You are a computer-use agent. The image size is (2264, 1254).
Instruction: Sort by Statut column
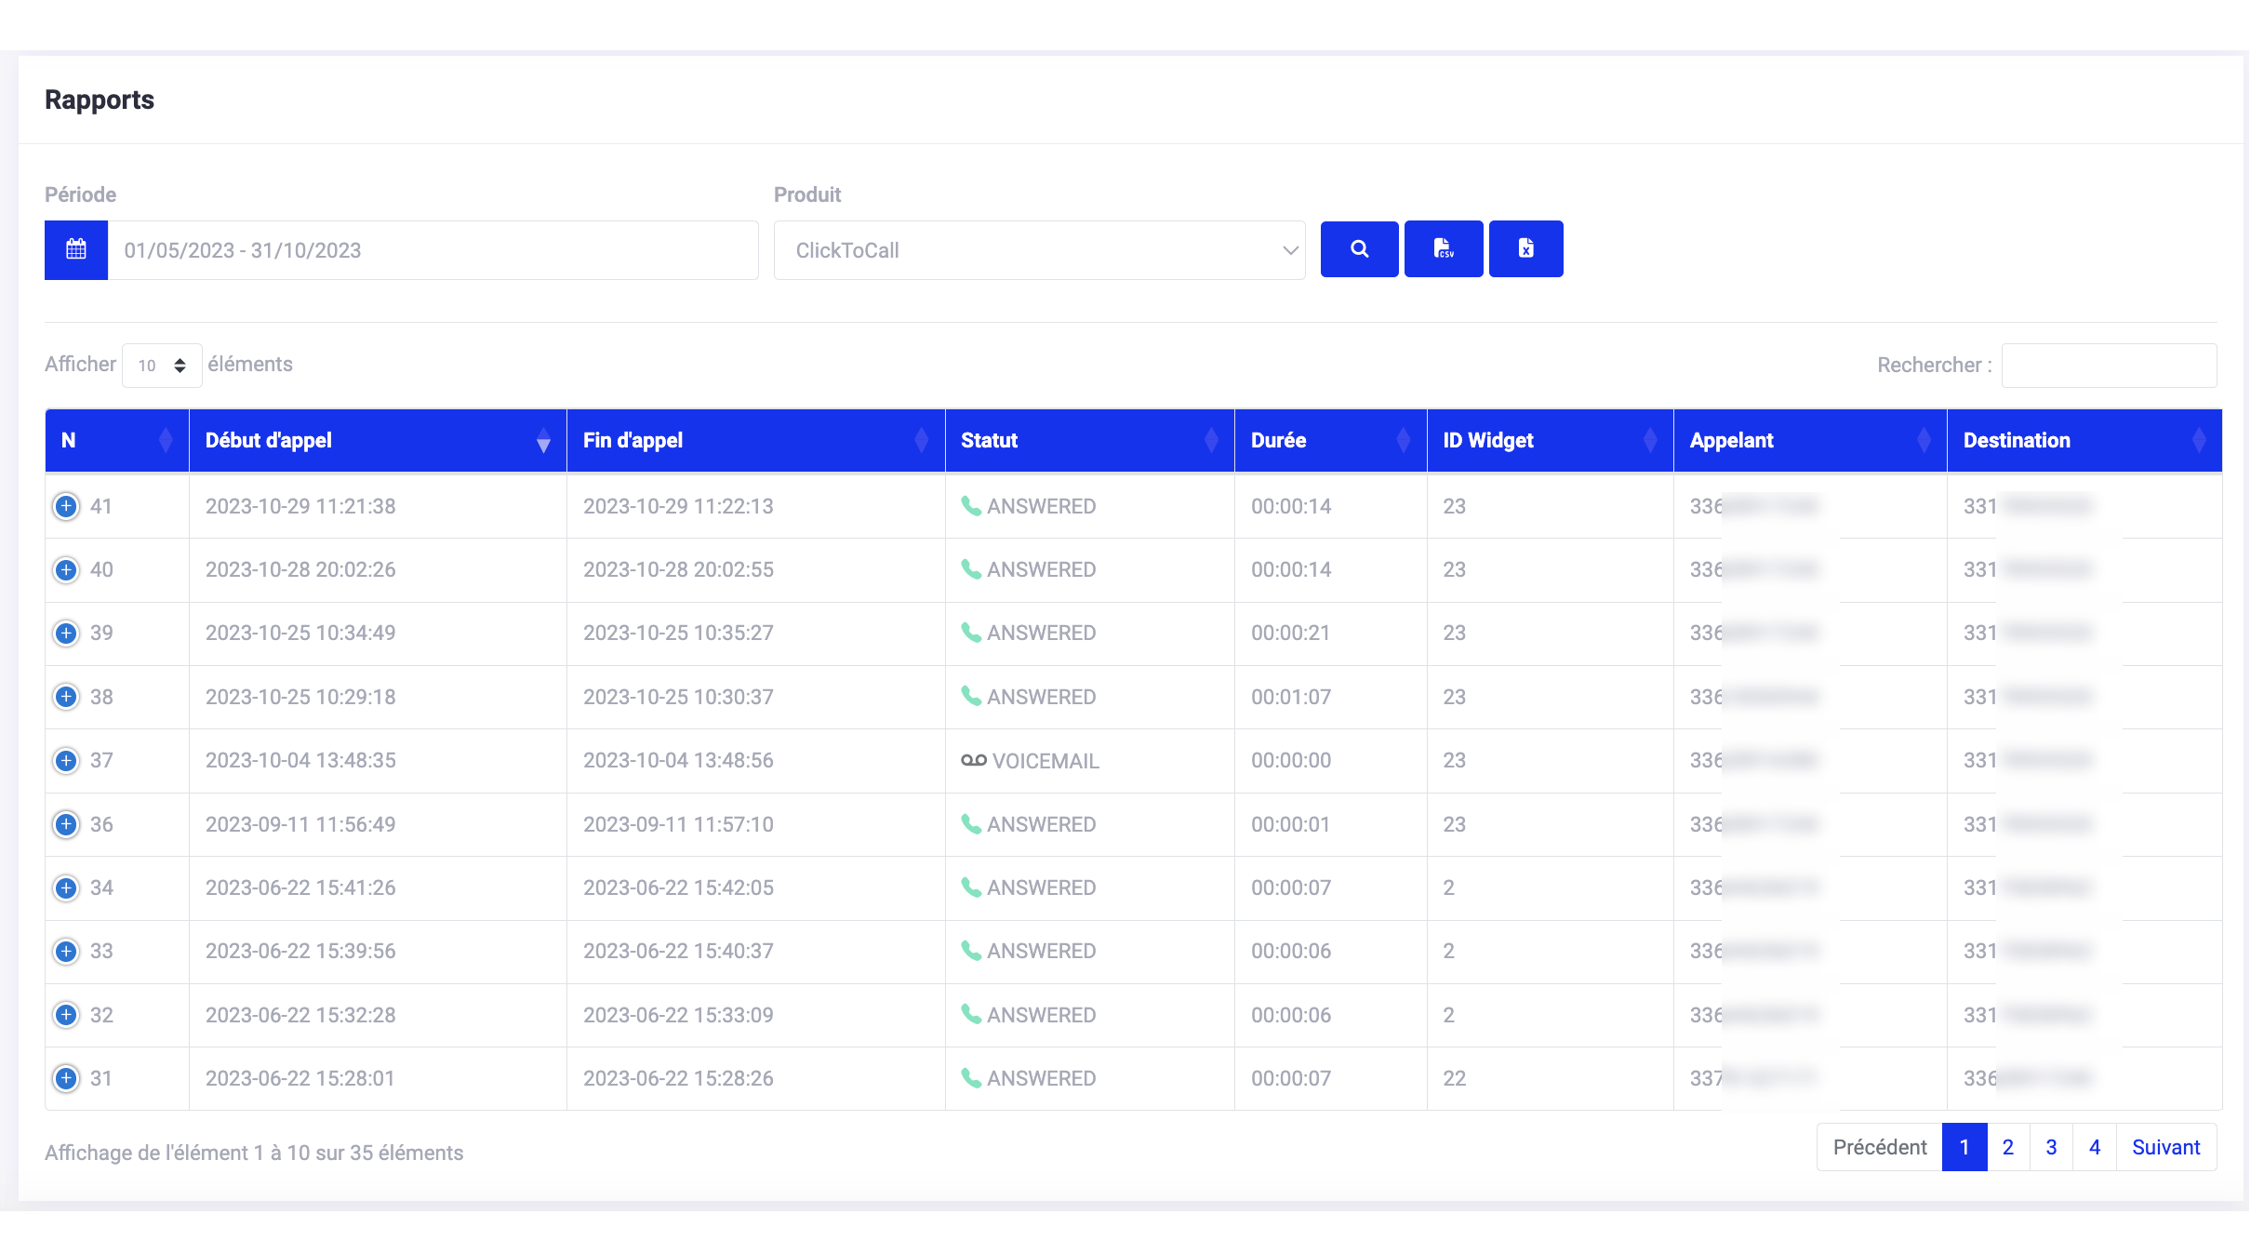(x=1089, y=440)
